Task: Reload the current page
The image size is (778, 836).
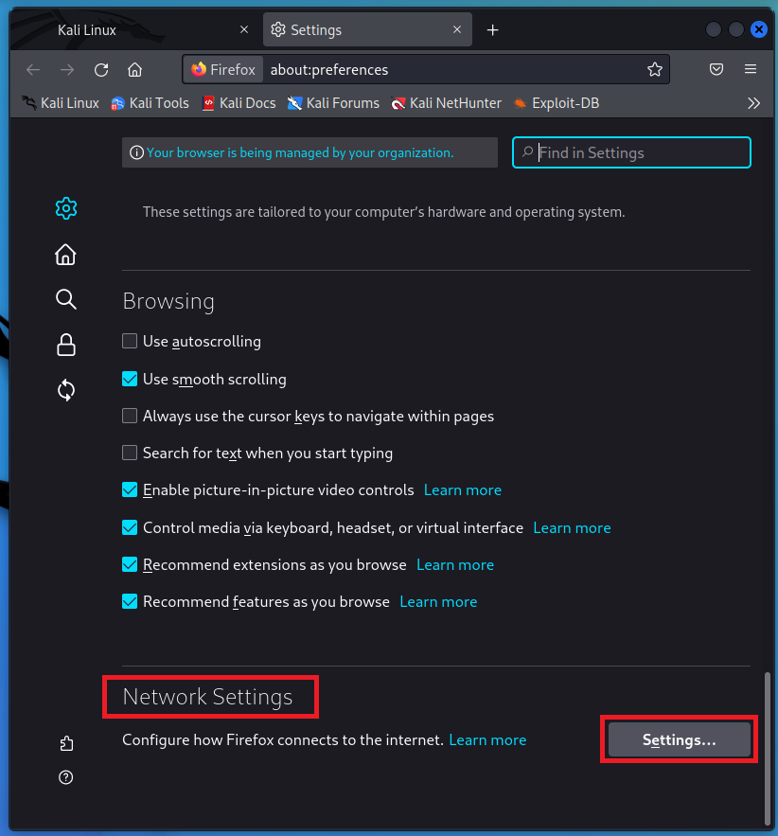Action: coord(101,70)
